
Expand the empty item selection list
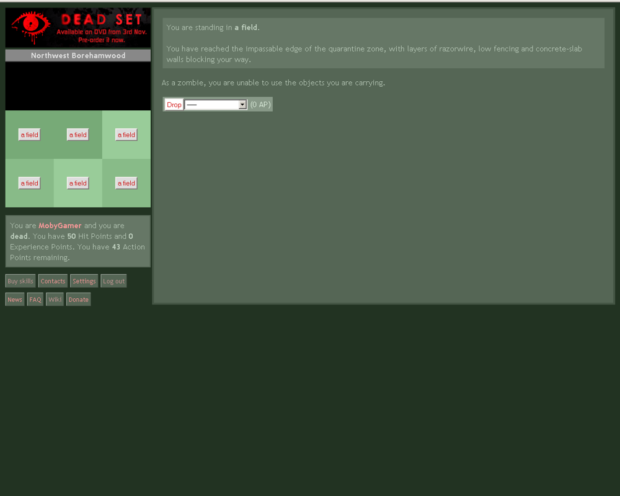pos(215,104)
